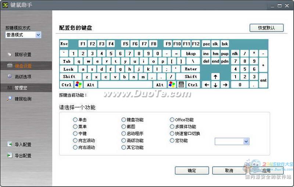Switch to 键盘设置 in sidebar
The width and height of the screenshot is (294, 187).
point(23,66)
